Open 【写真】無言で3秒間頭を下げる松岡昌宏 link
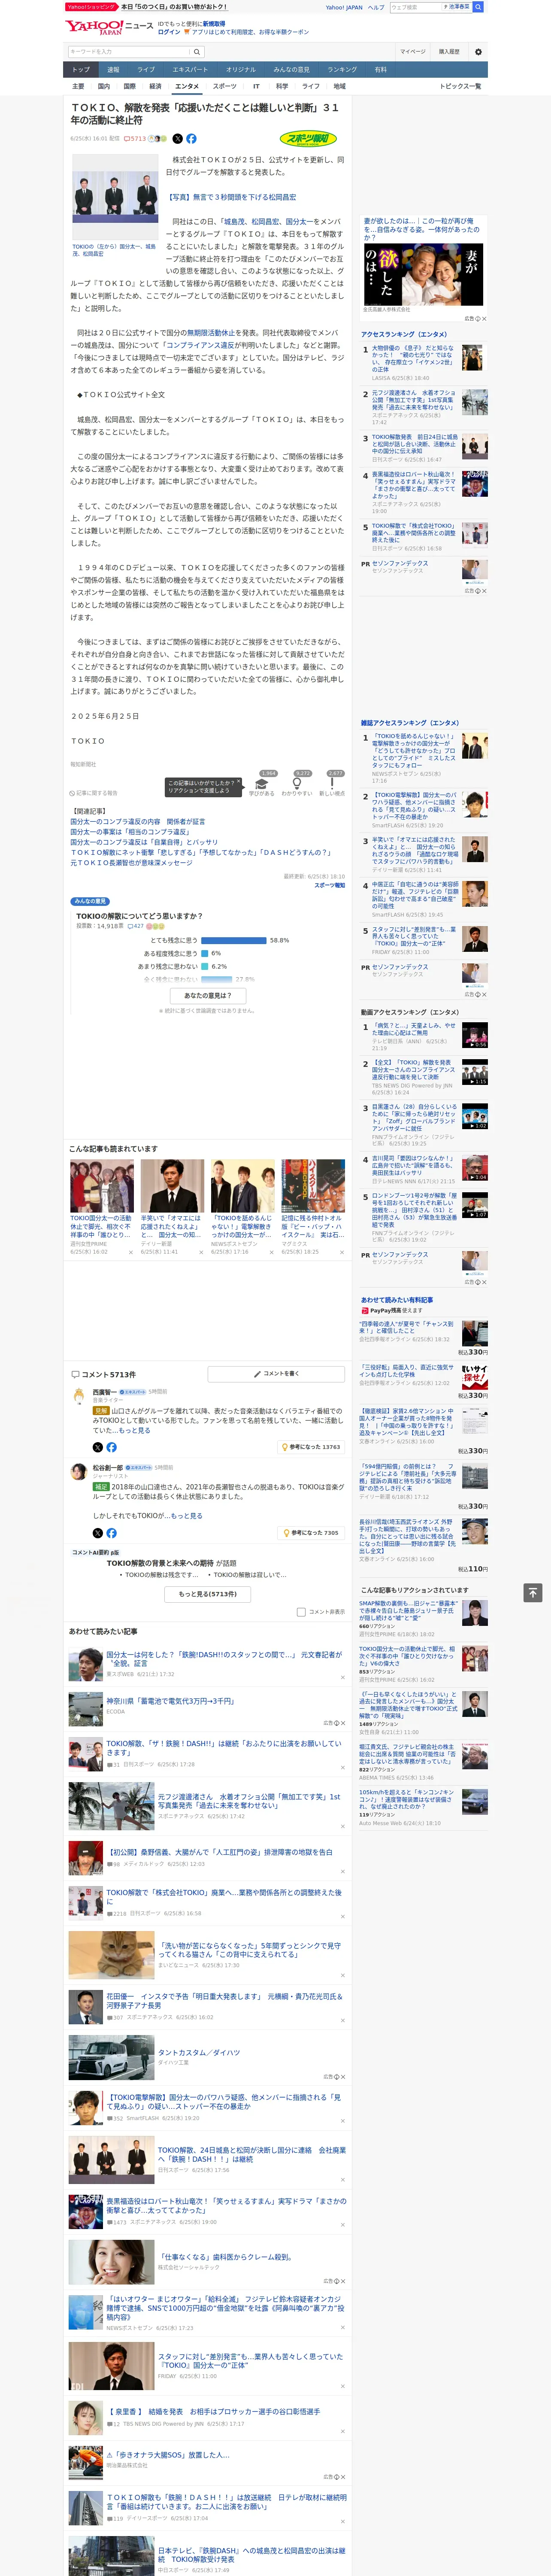Screen dimensions: 551x2576 point(231,197)
